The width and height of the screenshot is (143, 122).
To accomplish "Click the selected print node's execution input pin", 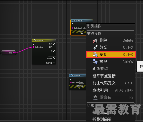I will click(x=73, y=24).
